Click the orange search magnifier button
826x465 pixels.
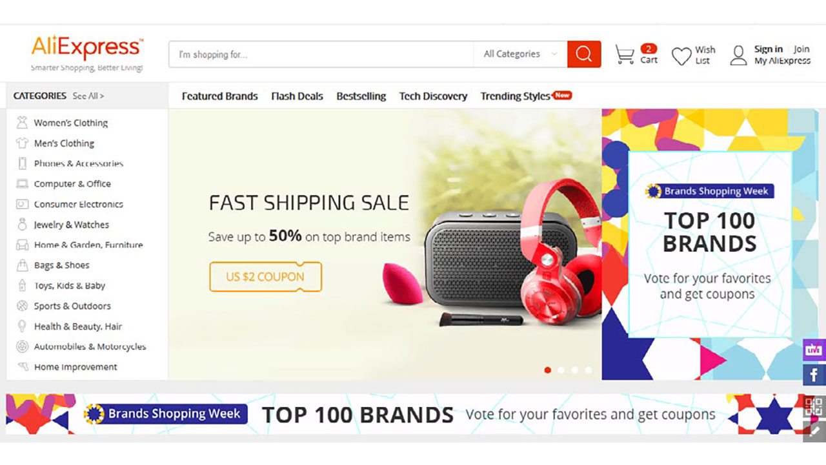click(x=584, y=54)
